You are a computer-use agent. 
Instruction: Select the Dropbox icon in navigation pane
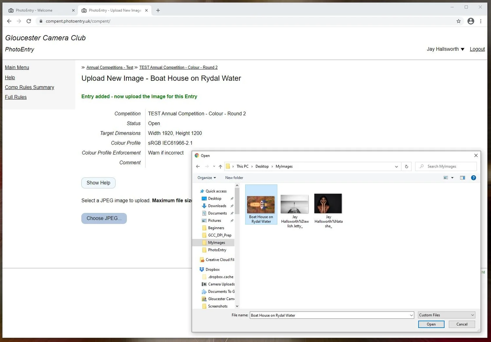tap(202, 270)
